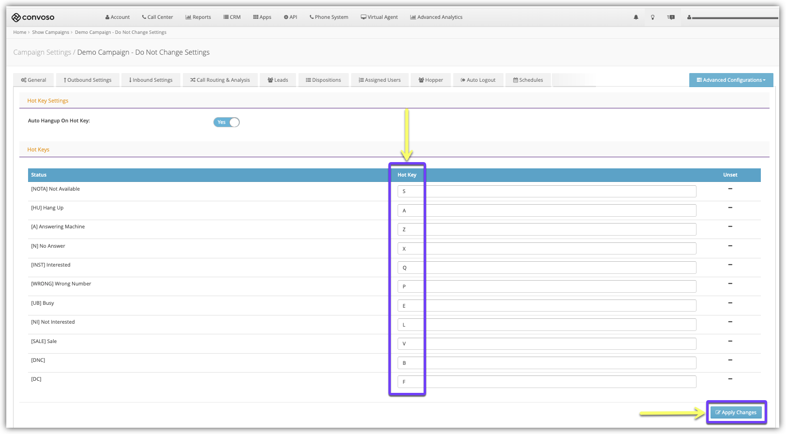Image resolution: width=786 pixels, height=434 pixels.
Task: Click the user profile icon
Action: click(x=689, y=17)
